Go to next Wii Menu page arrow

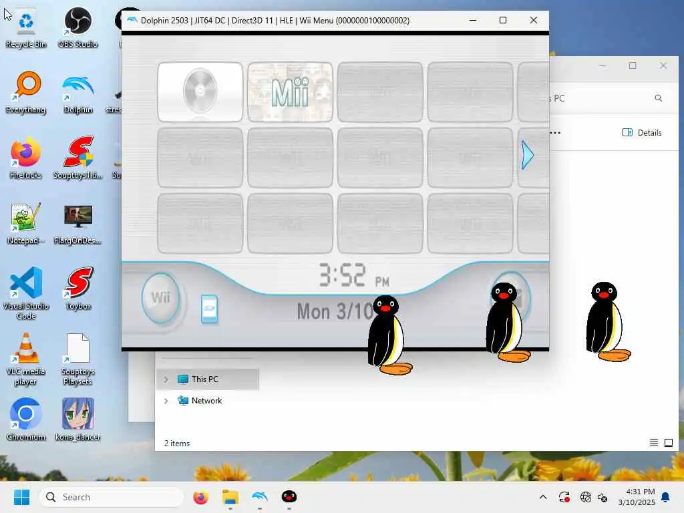(528, 155)
